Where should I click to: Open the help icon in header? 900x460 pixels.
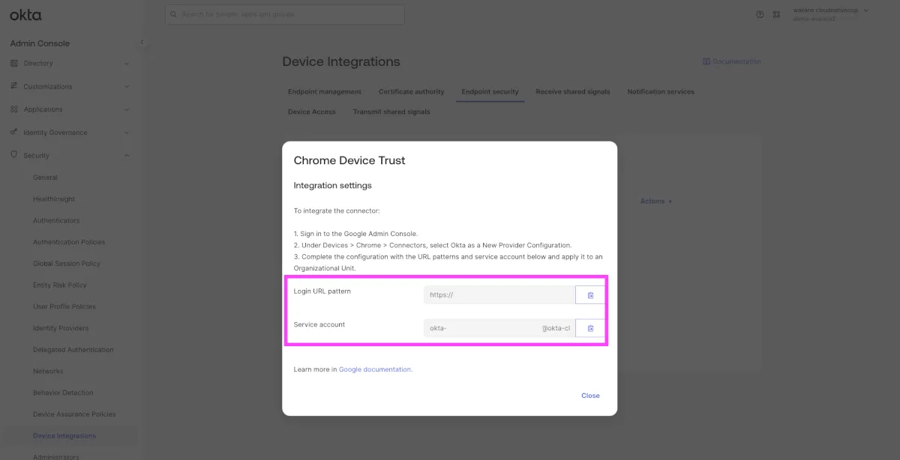(x=760, y=14)
